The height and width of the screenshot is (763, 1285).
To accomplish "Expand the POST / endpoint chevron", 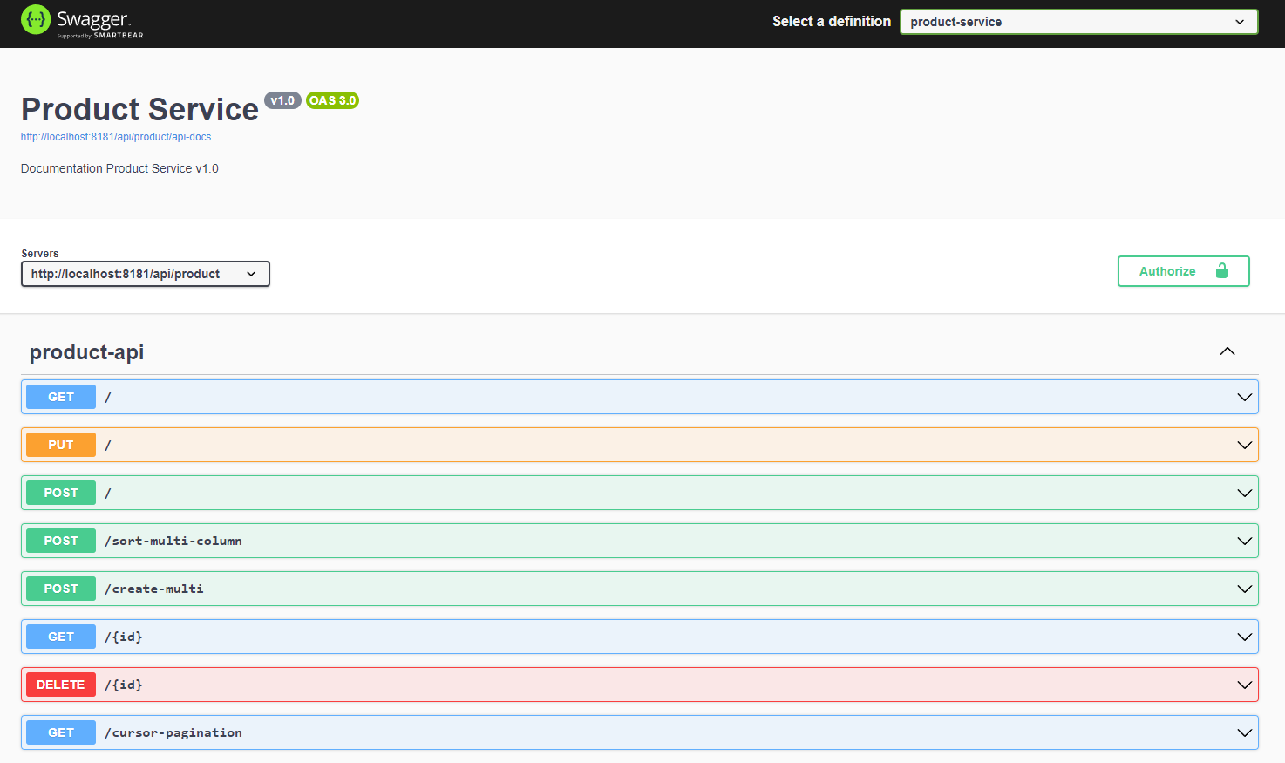I will (x=1244, y=493).
